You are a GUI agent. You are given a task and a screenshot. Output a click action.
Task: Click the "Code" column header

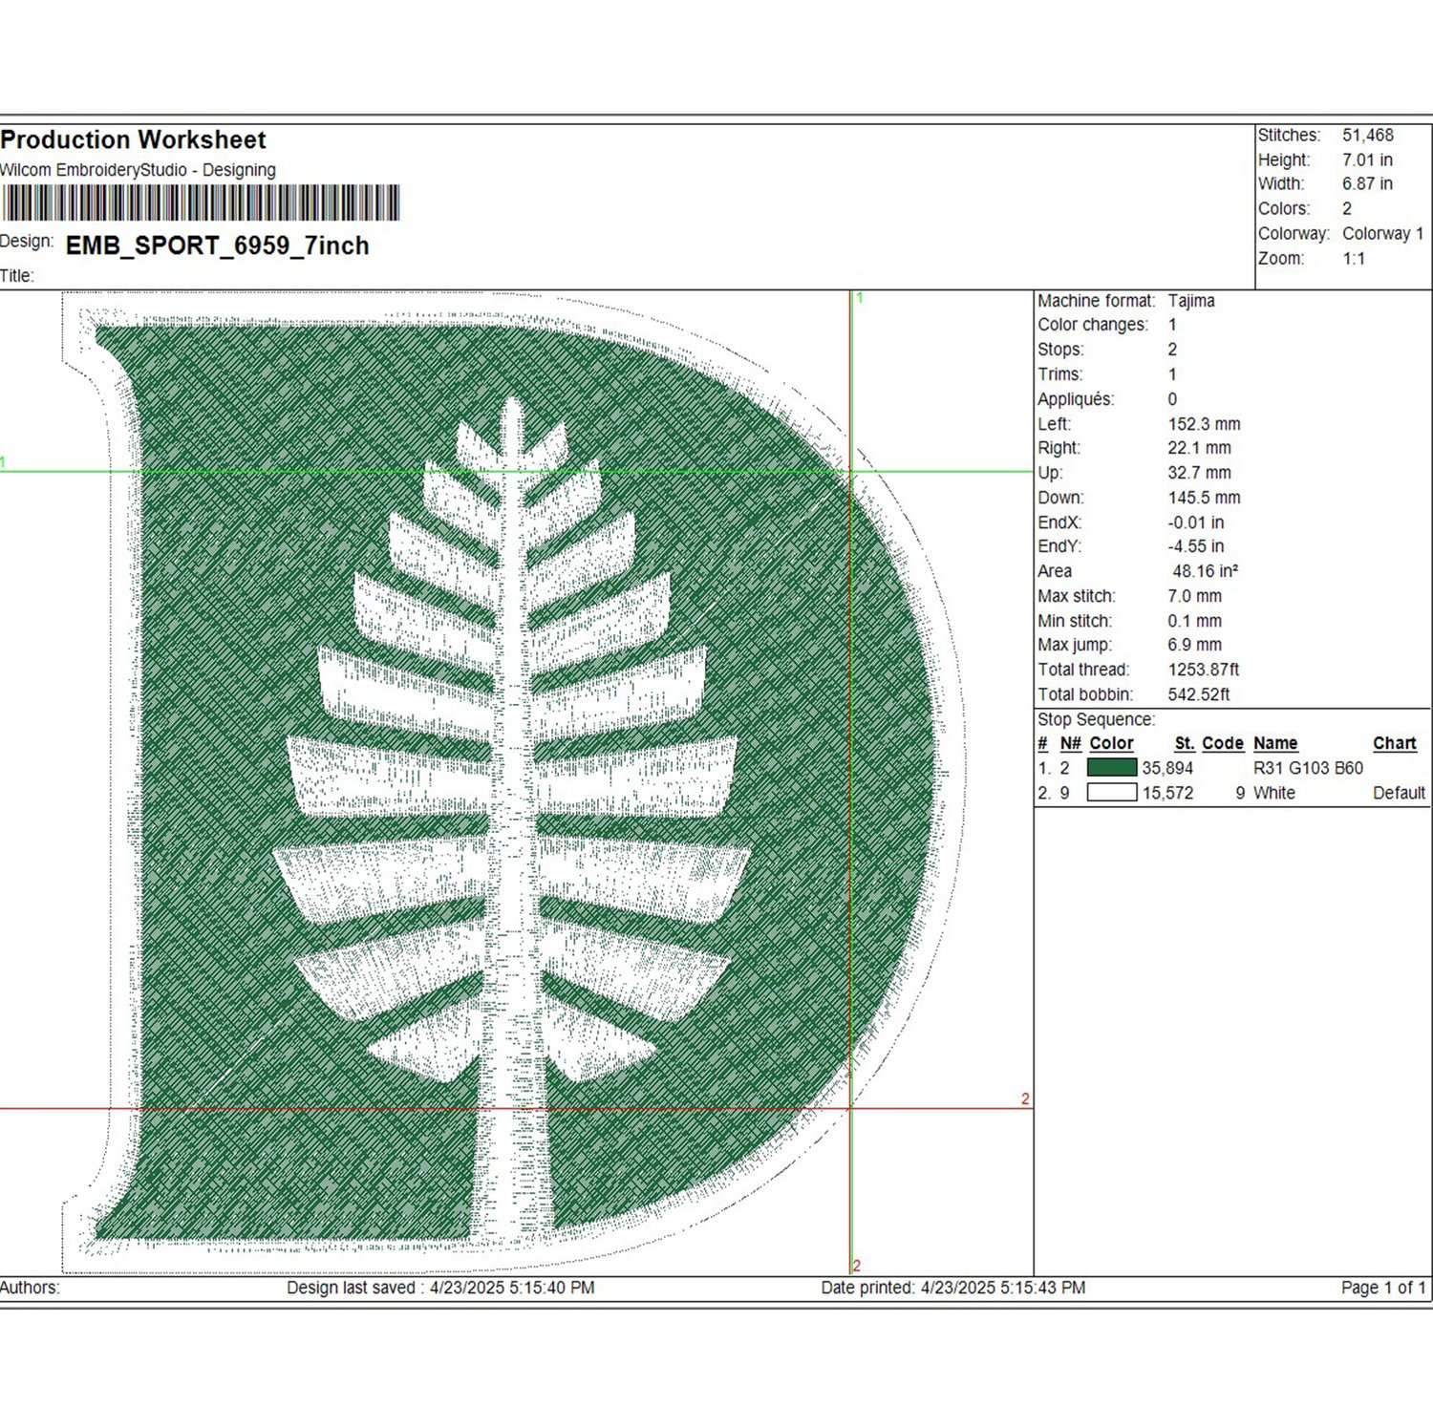[x=1223, y=743]
